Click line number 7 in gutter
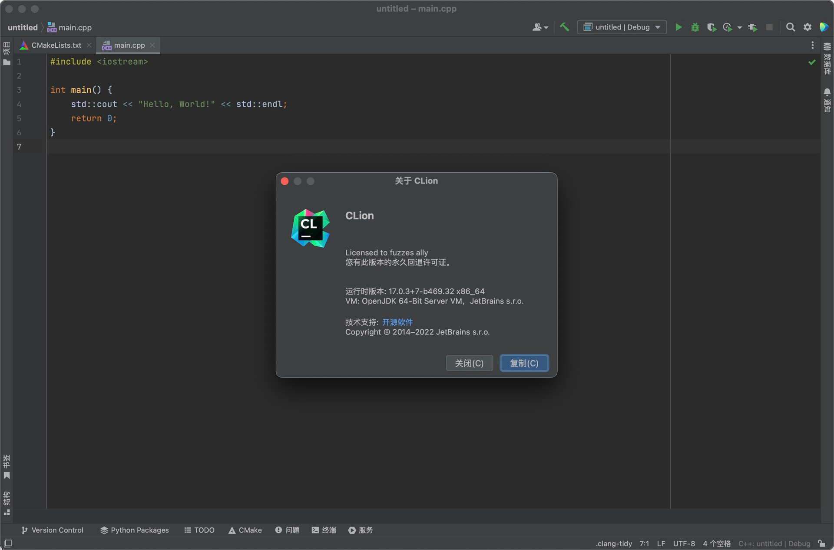This screenshot has width=834, height=550. click(19, 147)
